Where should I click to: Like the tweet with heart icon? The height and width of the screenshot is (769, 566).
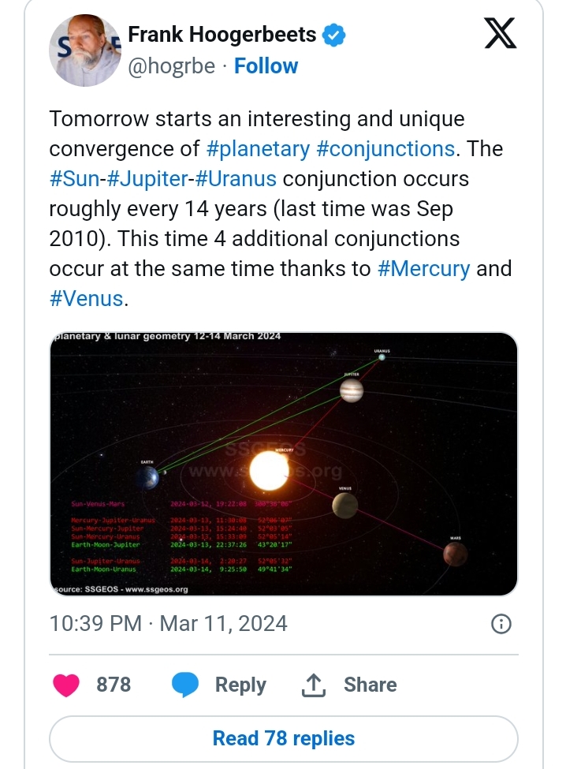click(66, 685)
